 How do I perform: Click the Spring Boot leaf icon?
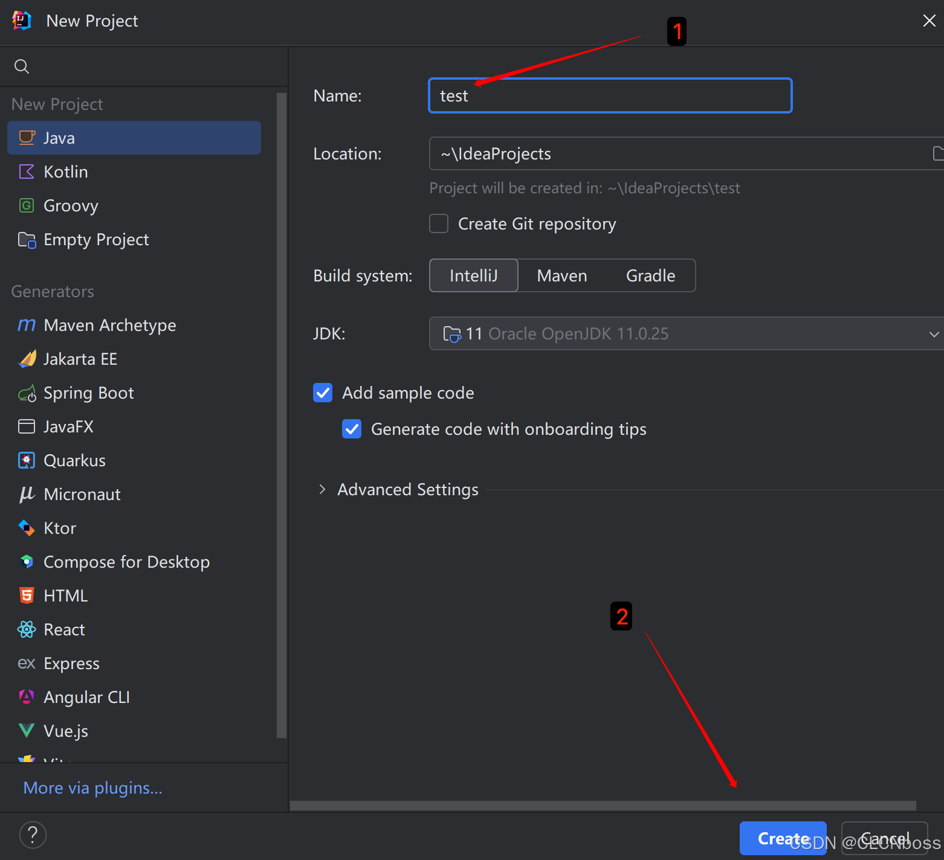pos(27,394)
